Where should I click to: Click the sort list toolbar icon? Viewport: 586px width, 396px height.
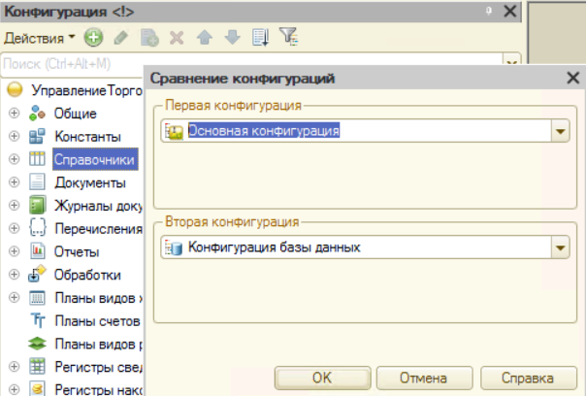(259, 38)
